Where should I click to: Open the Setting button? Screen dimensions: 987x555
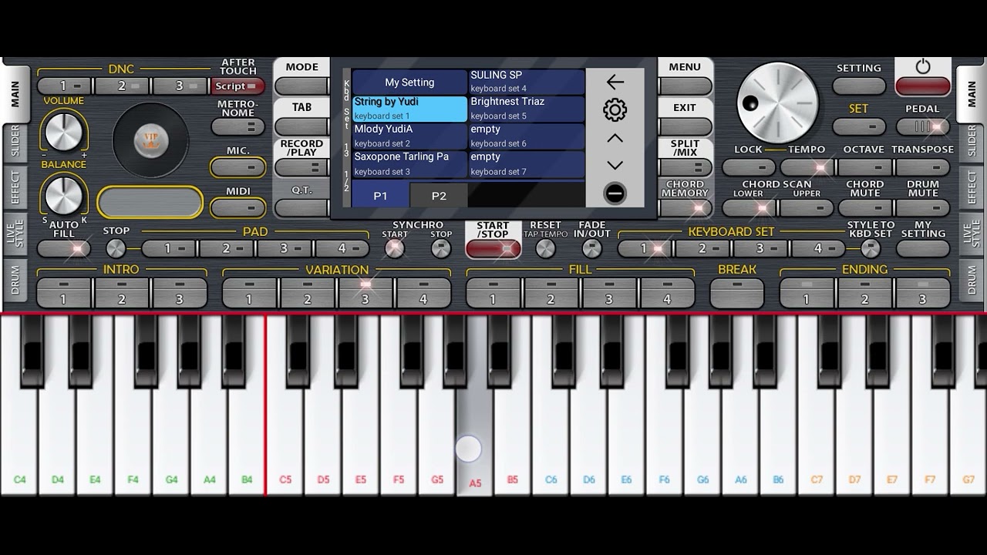tap(859, 86)
